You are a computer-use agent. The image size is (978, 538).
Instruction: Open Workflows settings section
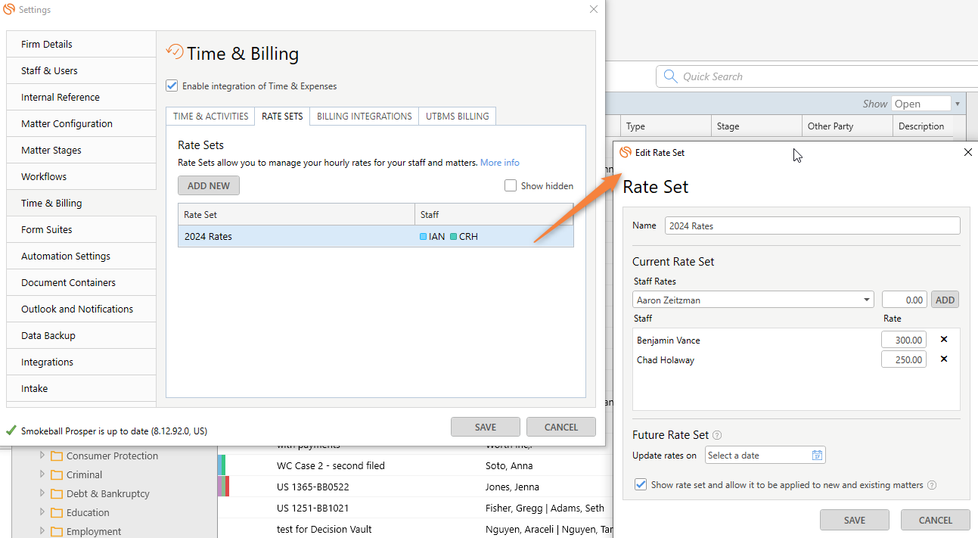click(81, 176)
